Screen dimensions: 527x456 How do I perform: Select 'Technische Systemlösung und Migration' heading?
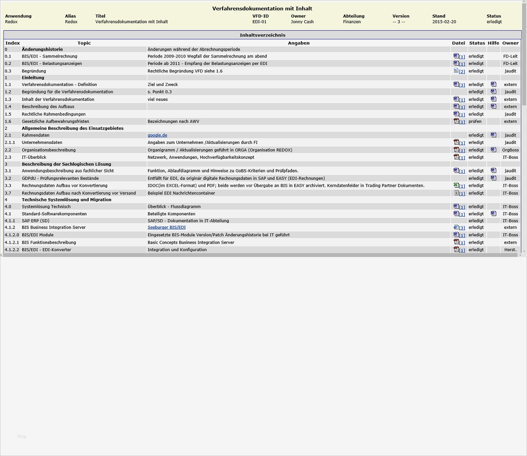point(66,199)
